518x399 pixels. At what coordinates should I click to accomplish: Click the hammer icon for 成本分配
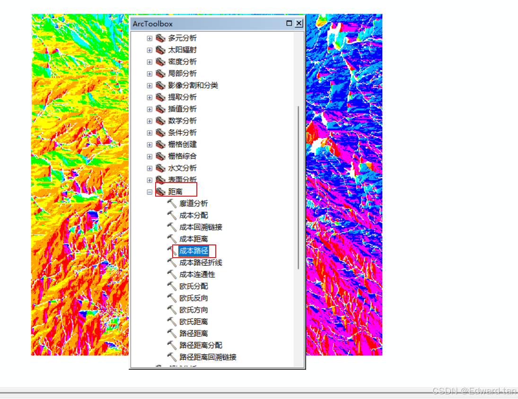(x=172, y=216)
